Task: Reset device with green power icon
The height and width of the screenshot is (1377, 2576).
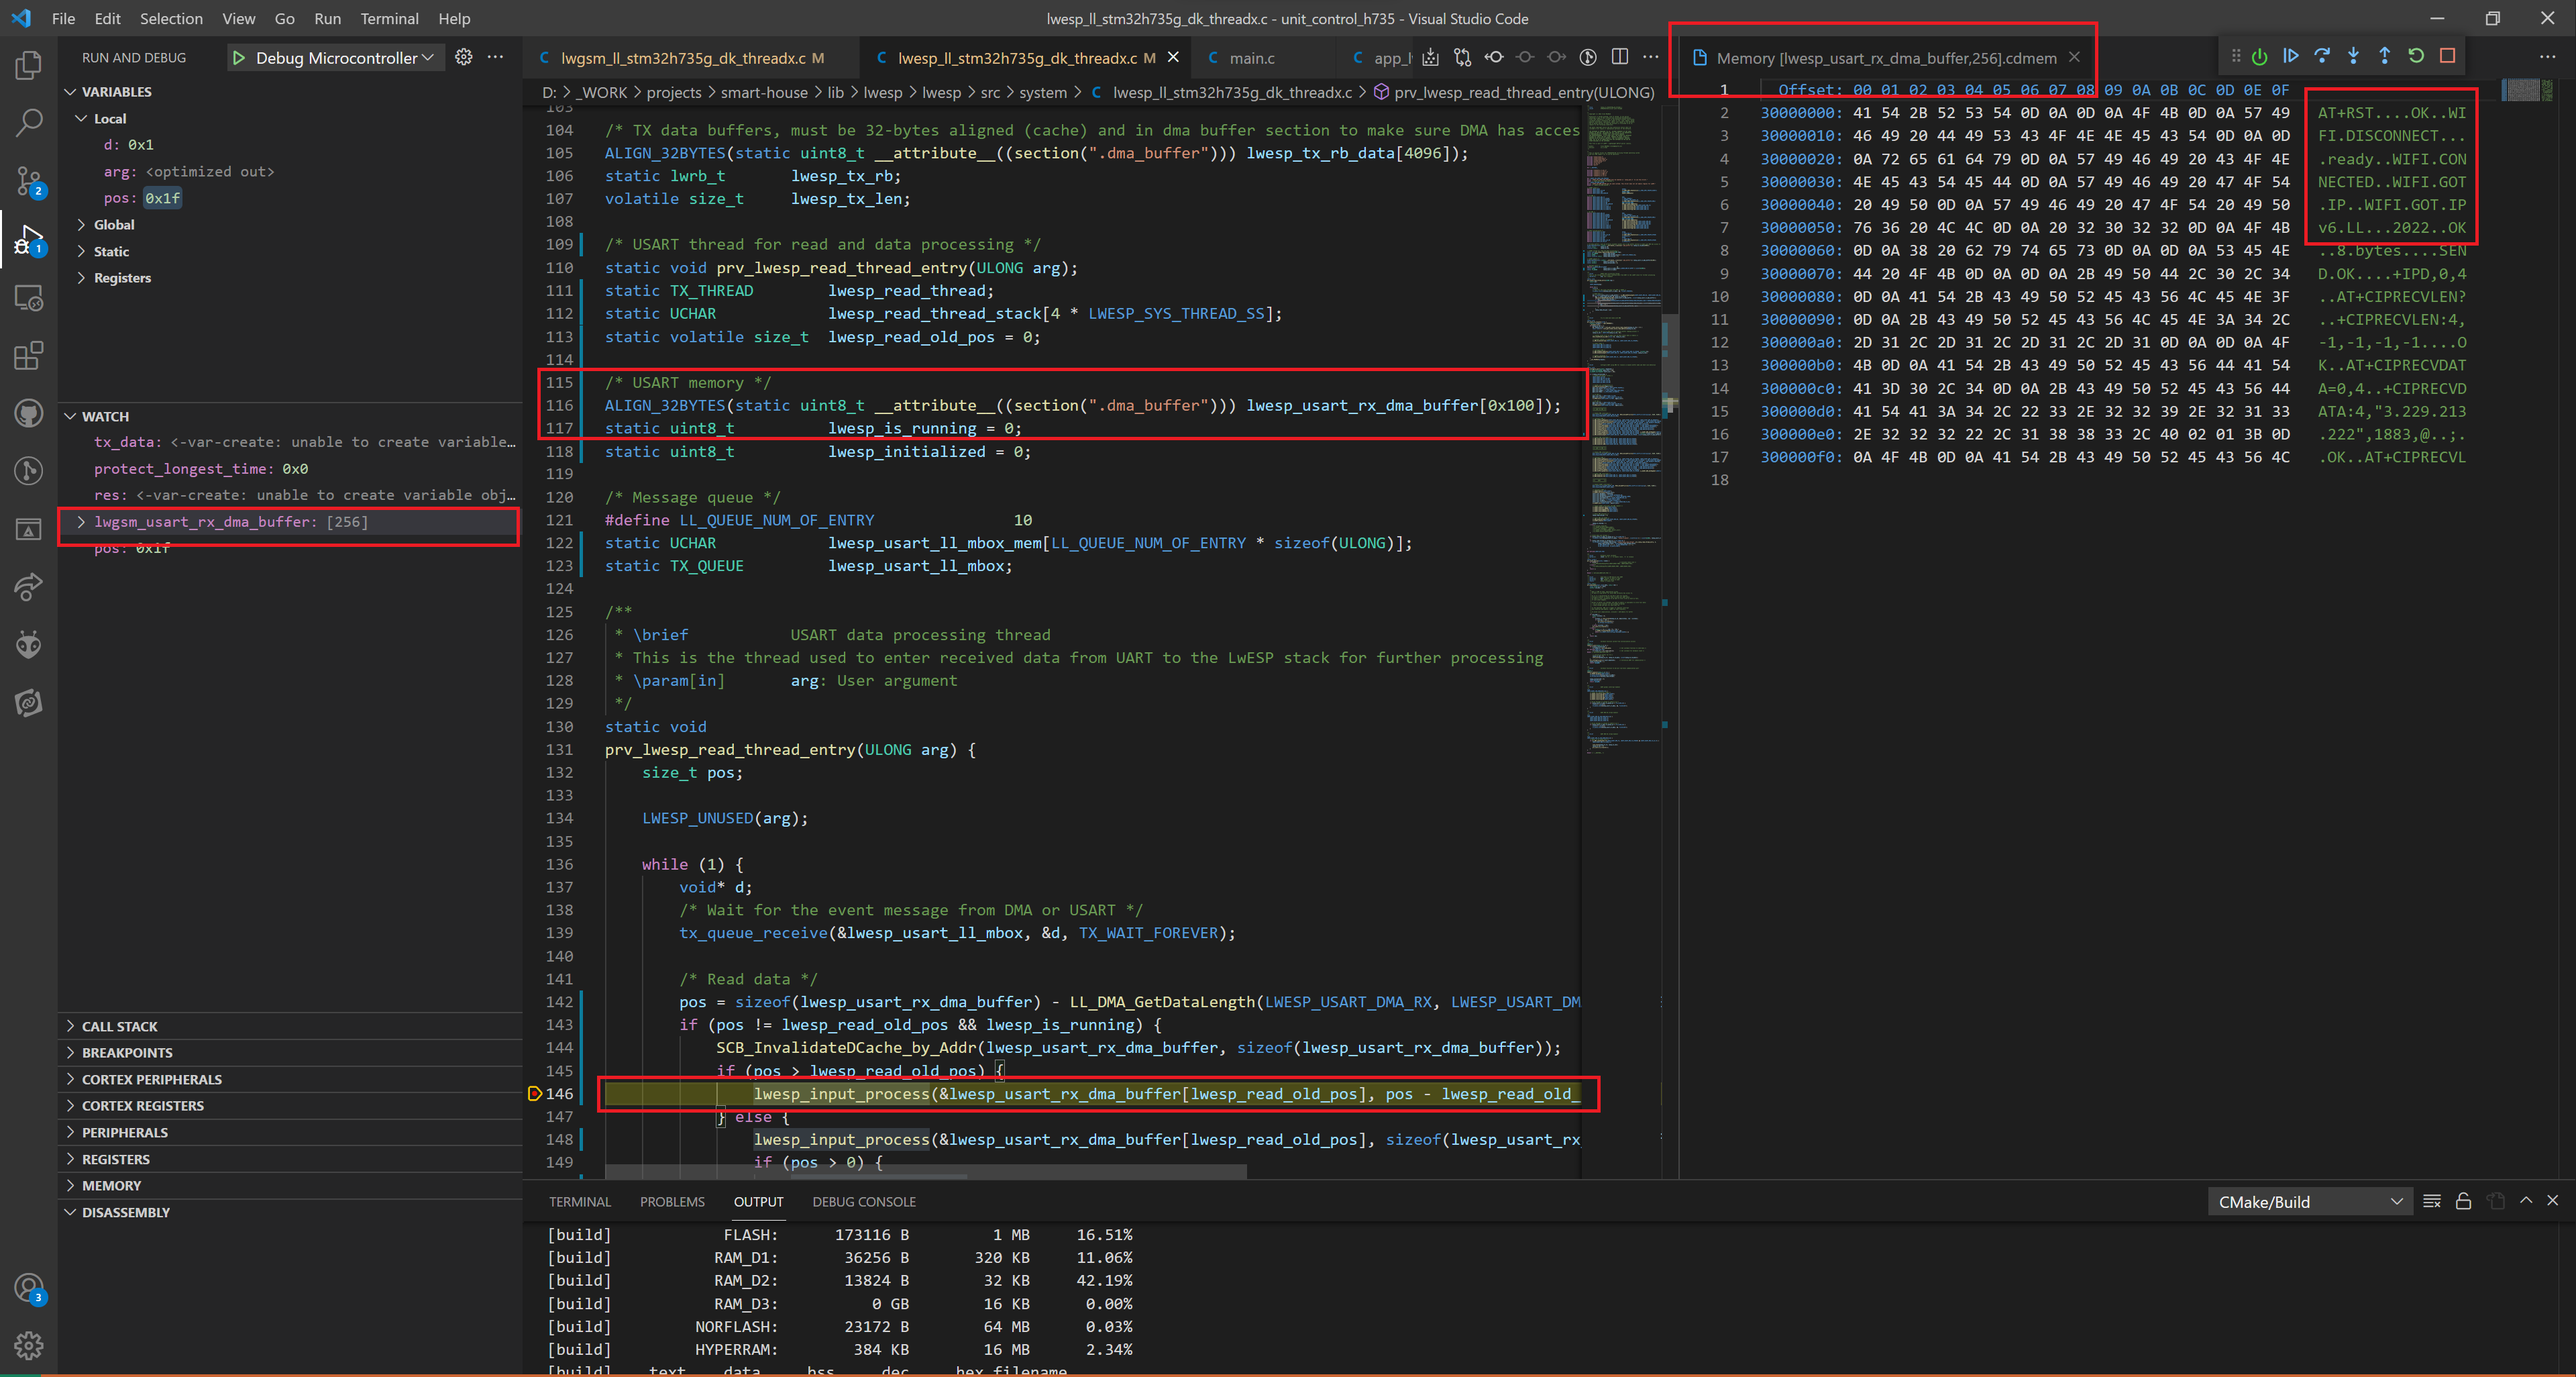Action: tap(2259, 57)
